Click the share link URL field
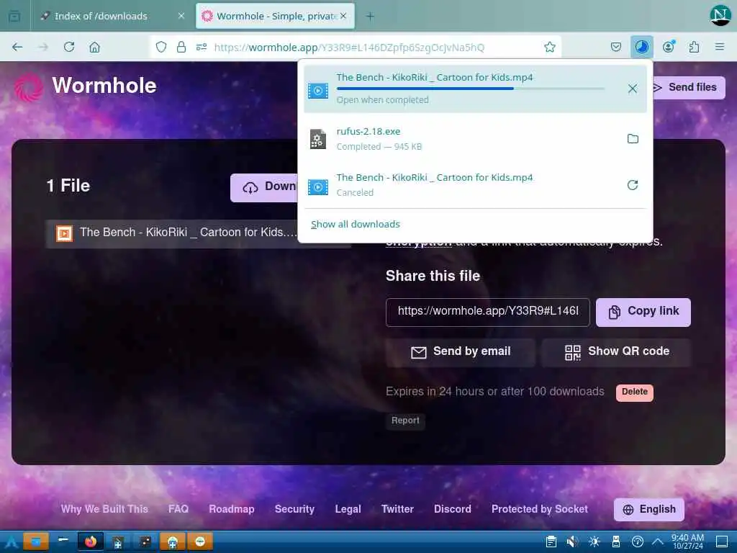The width and height of the screenshot is (737, 553). 487,312
